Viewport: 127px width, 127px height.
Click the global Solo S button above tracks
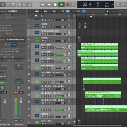pyautogui.click(x=42, y=16)
